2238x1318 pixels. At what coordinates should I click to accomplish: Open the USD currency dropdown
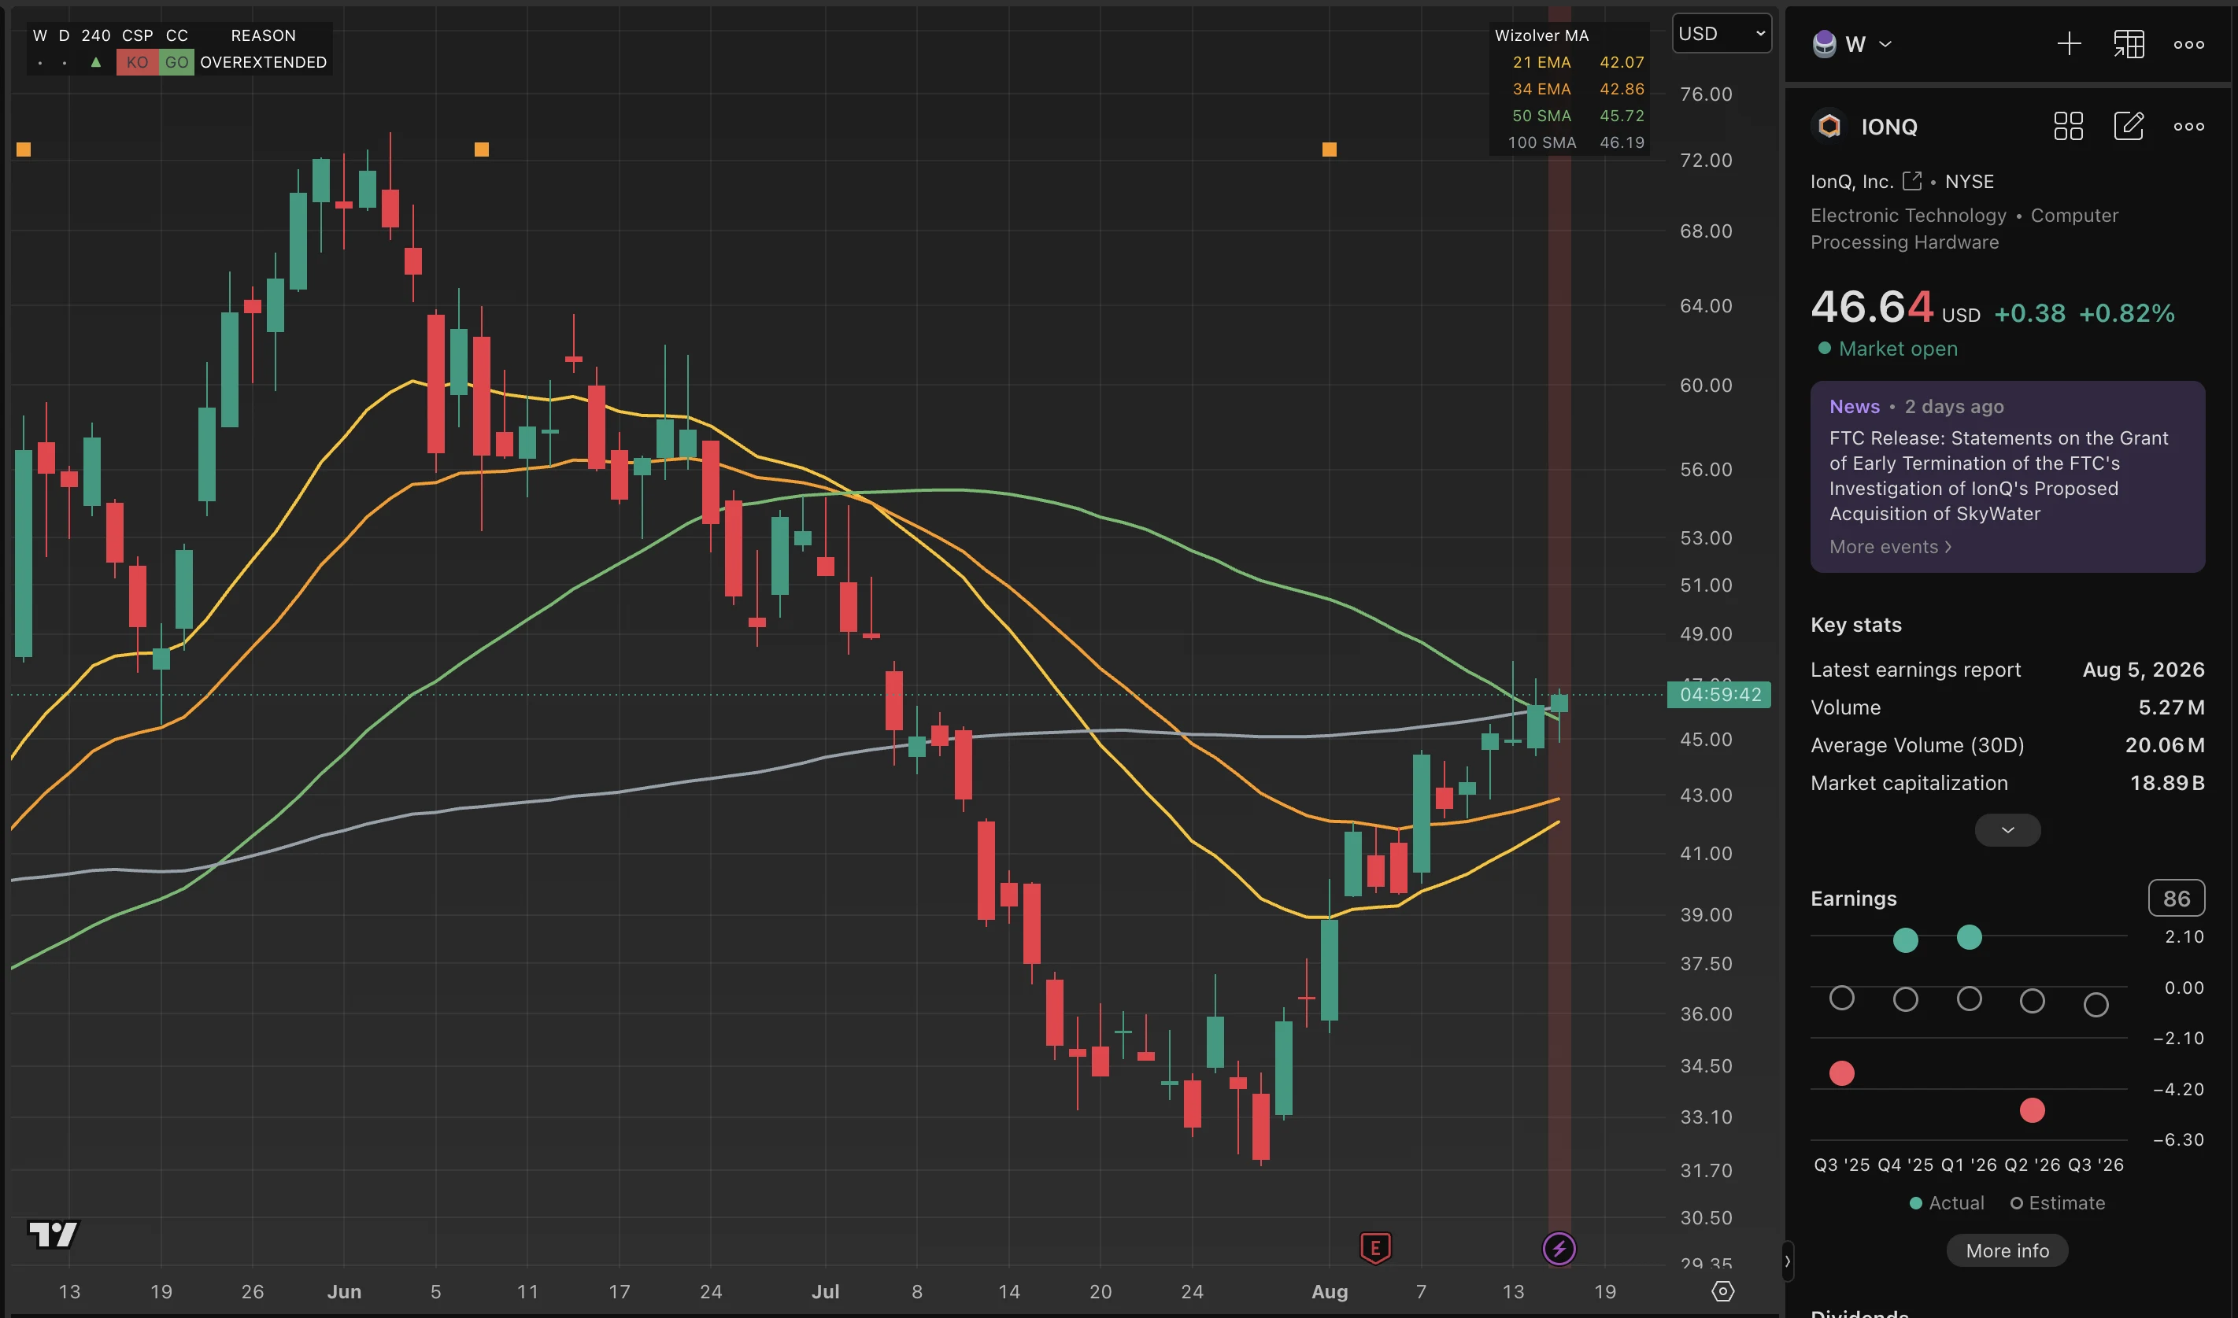point(1722,34)
